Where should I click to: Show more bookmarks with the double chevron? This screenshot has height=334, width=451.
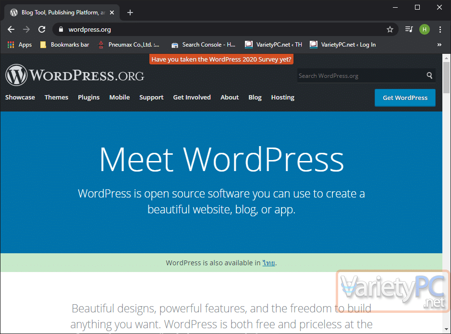pos(439,45)
